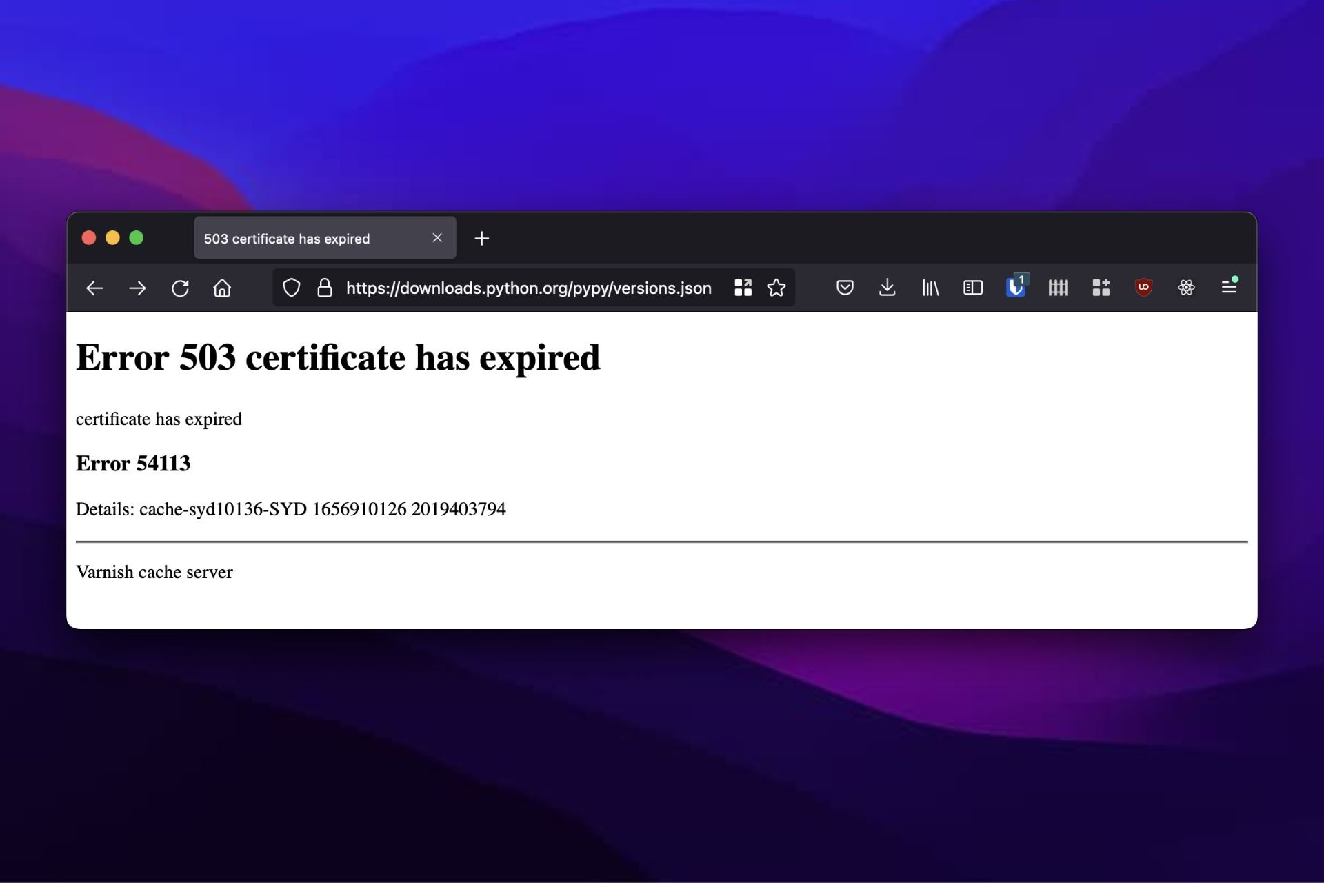1324x883 pixels.
Task: Click the Error 54113 heading
Action: click(x=133, y=464)
